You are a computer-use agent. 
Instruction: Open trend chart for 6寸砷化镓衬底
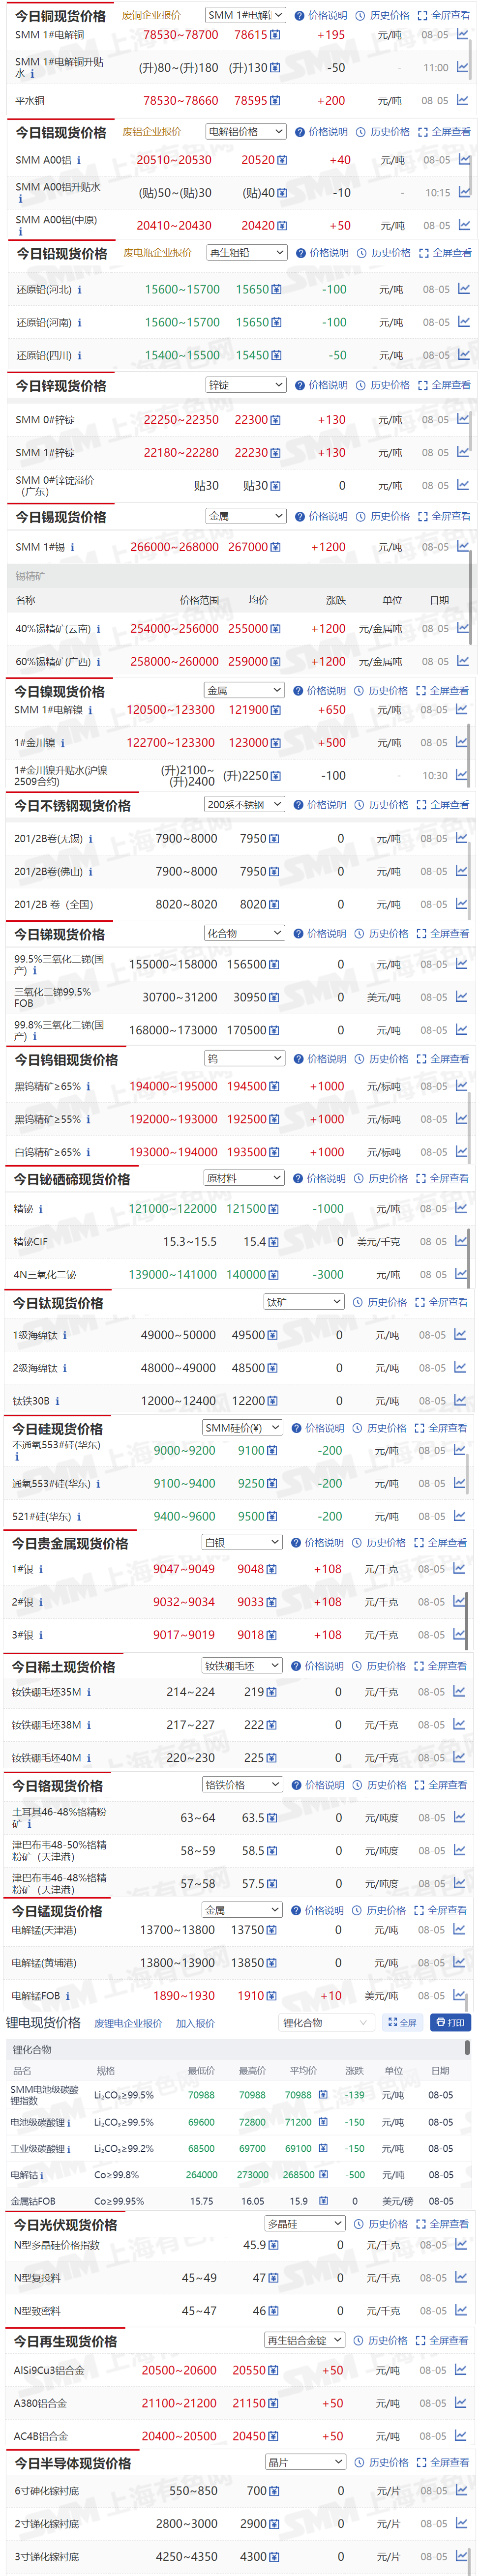pos(461,2490)
